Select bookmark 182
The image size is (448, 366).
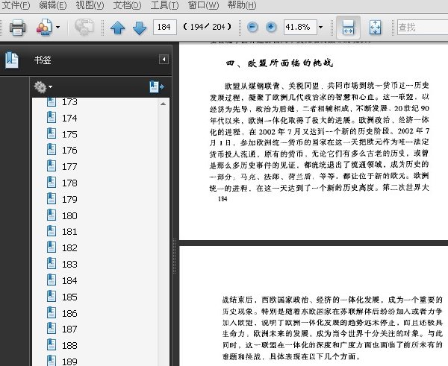[62, 247]
